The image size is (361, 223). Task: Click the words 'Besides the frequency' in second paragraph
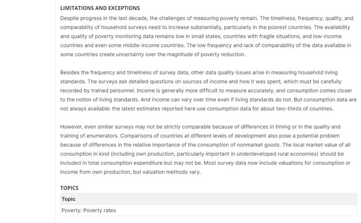tap(88, 72)
